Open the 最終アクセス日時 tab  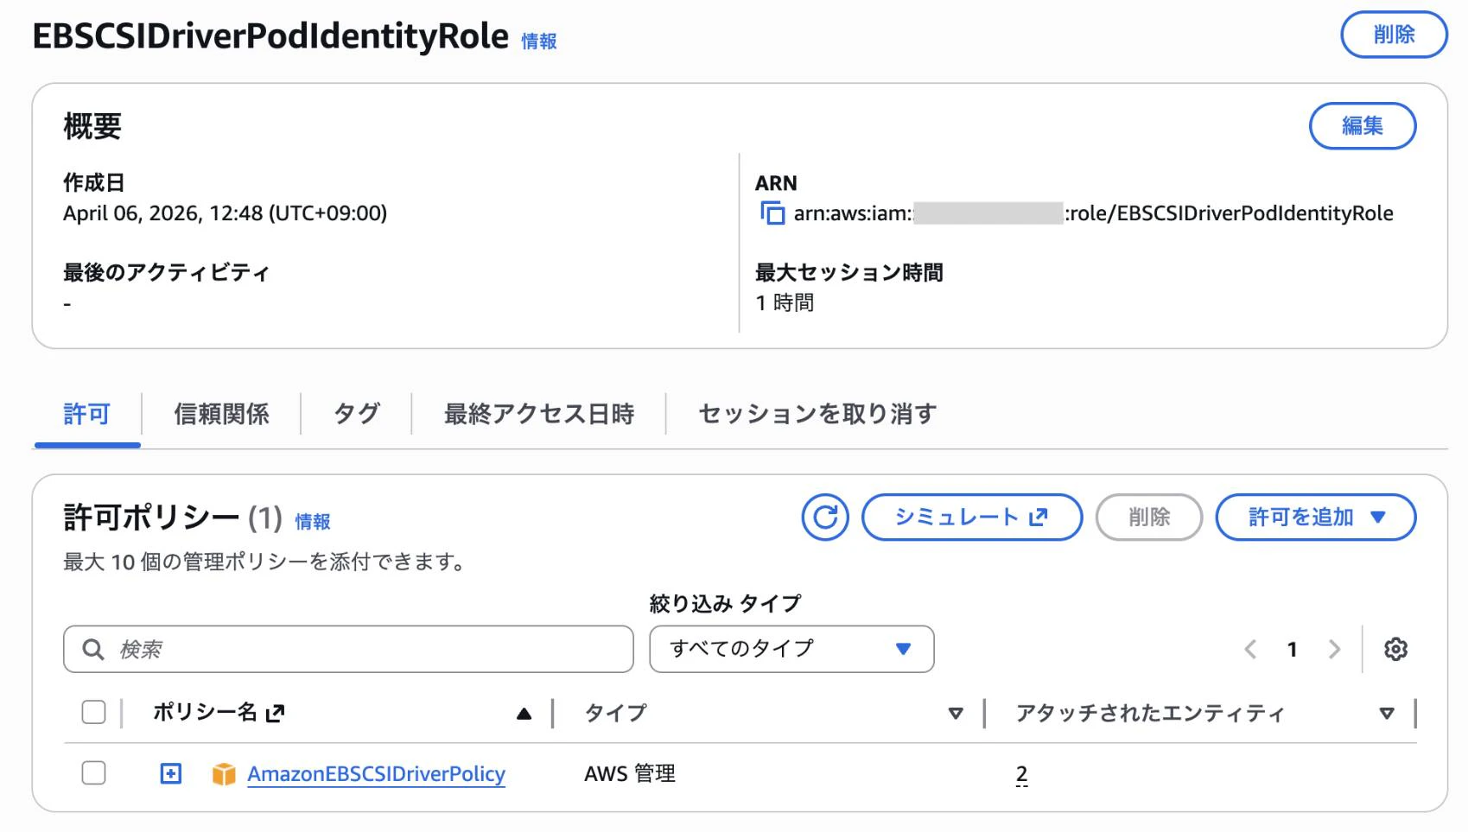539,414
